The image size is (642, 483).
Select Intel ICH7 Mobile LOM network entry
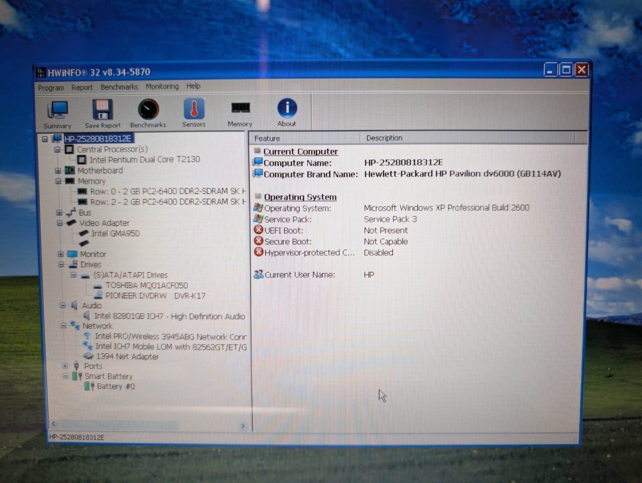pyautogui.click(x=171, y=346)
